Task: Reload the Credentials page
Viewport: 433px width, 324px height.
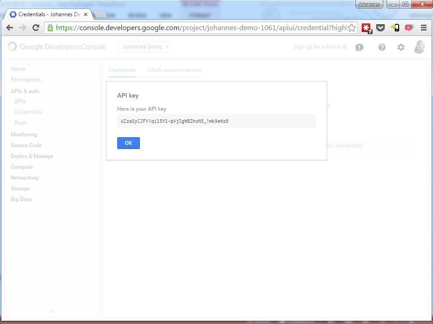Action: tap(36, 27)
